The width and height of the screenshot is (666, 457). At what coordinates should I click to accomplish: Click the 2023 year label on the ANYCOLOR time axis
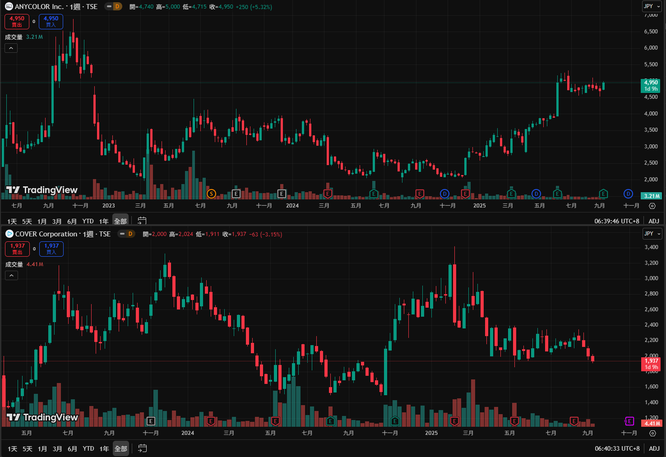click(109, 206)
